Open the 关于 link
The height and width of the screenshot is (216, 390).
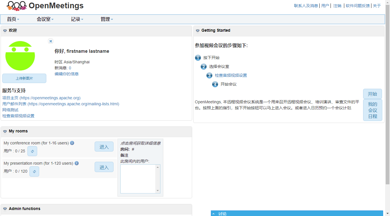[x=377, y=6]
